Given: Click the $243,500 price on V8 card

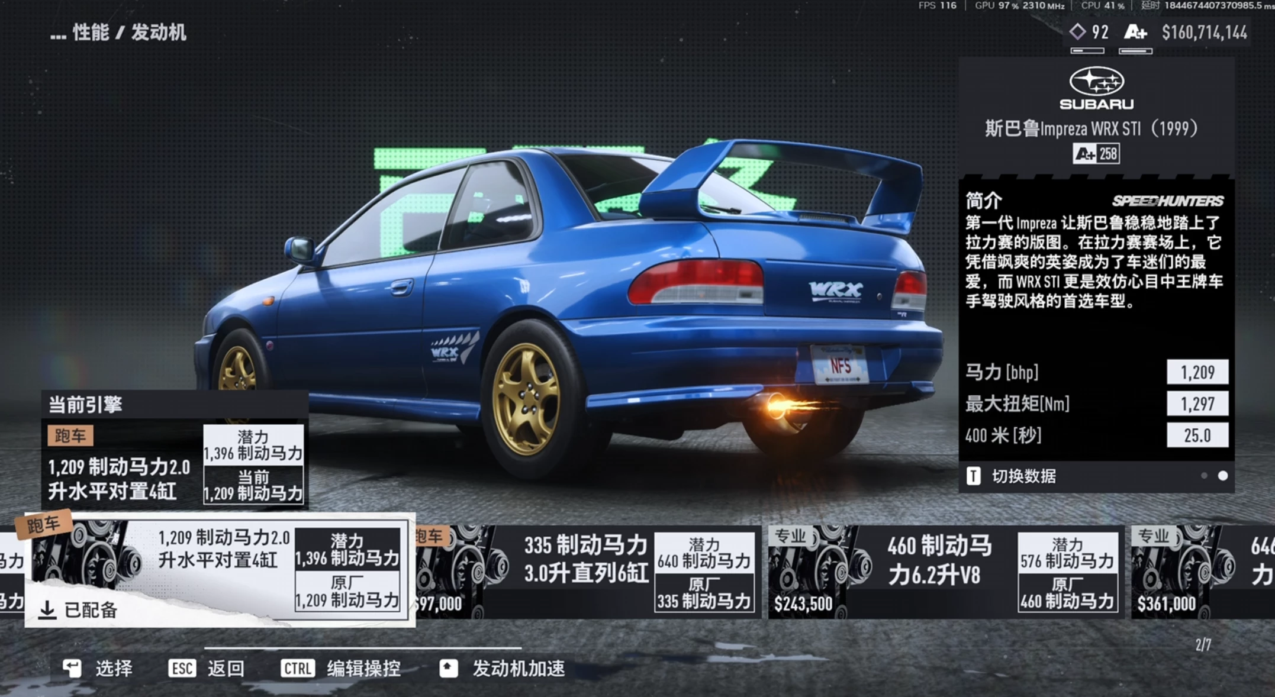Looking at the screenshot, I should [x=803, y=604].
